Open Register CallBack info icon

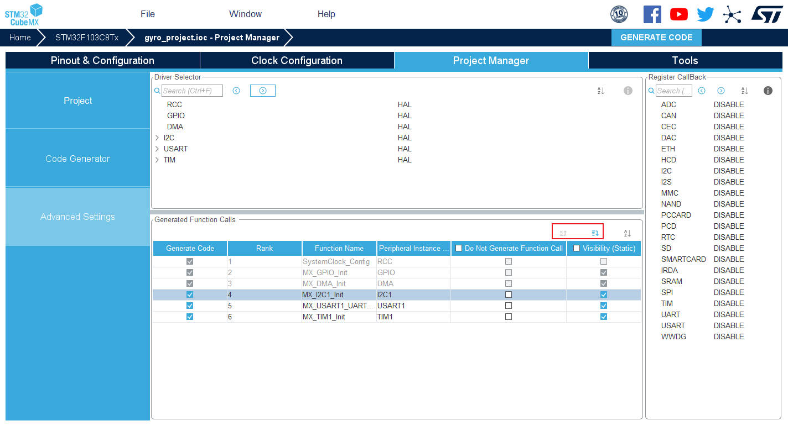(768, 91)
